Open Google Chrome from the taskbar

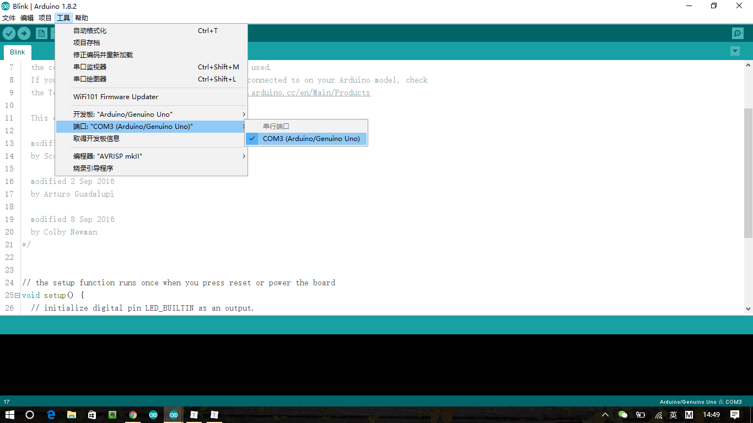(x=133, y=415)
